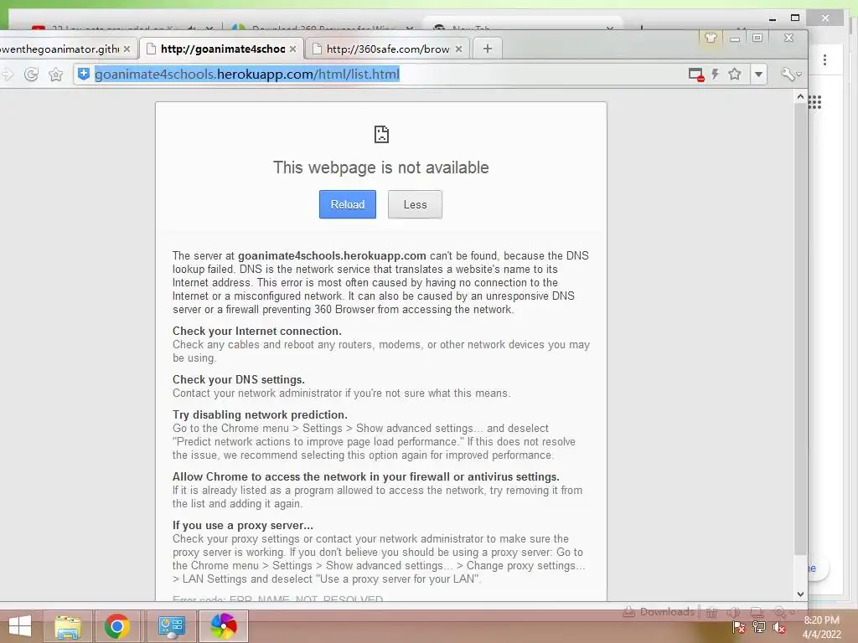Reload the unavailable webpage

(x=348, y=204)
